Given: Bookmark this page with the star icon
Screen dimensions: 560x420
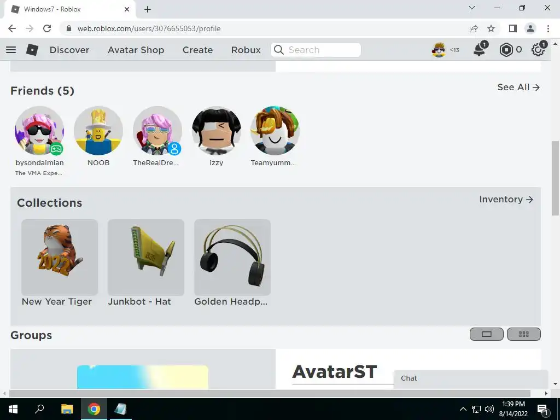Looking at the screenshot, I should [x=491, y=28].
